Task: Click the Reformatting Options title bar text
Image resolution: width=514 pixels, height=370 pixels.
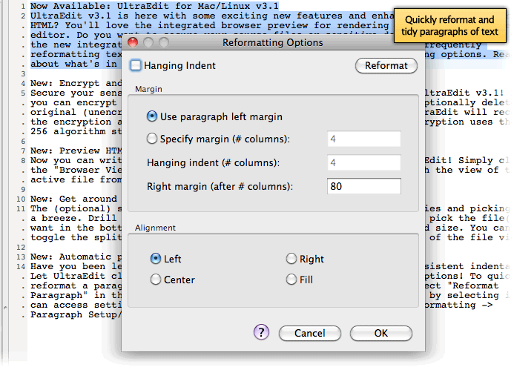Action: coord(273,42)
